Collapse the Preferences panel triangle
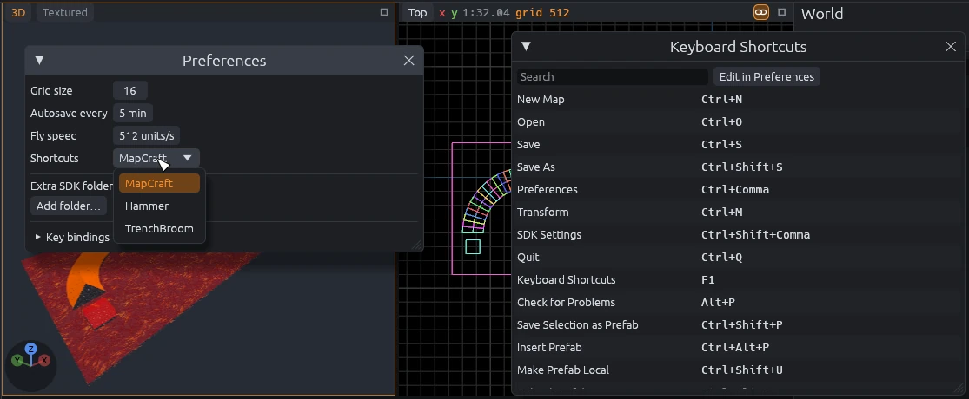 tap(40, 61)
